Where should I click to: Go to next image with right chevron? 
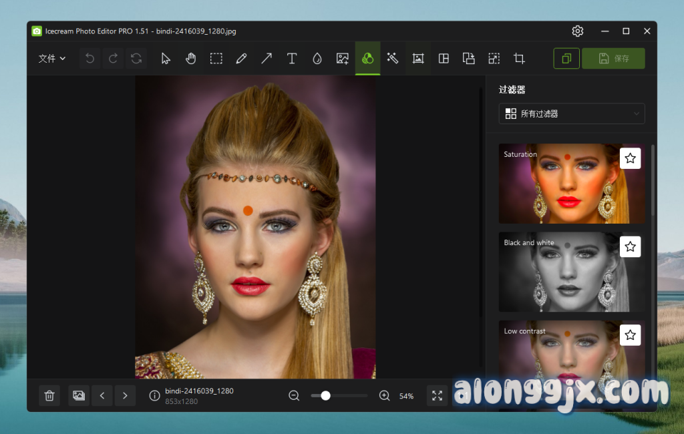(125, 396)
